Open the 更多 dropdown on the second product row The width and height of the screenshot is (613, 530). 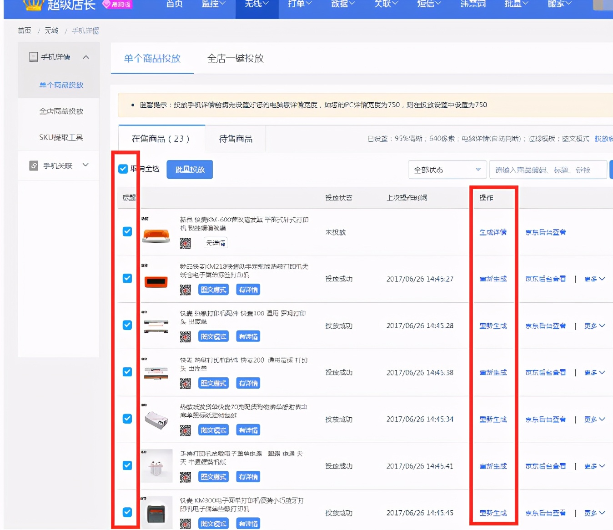594,279
